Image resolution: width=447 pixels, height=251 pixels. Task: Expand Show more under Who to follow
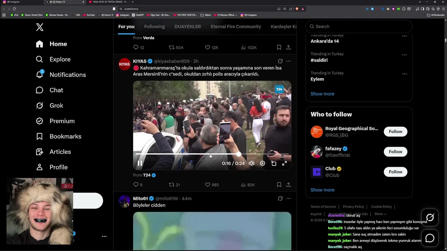click(322, 190)
